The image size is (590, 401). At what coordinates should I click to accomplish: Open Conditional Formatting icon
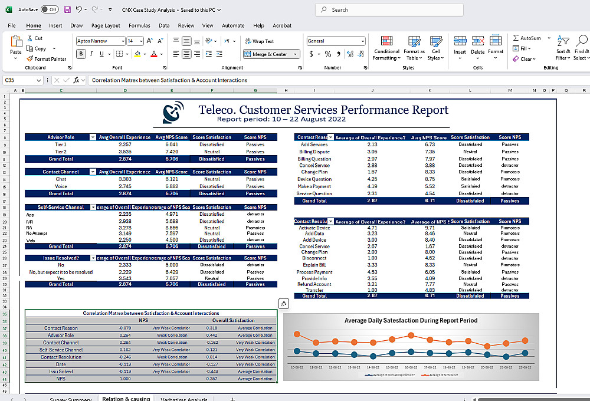(x=387, y=41)
